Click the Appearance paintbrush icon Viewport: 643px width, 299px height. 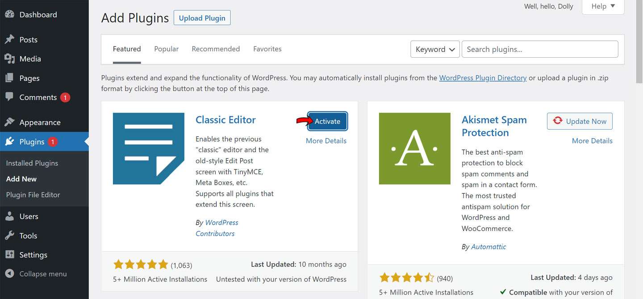[x=10, y=122]
